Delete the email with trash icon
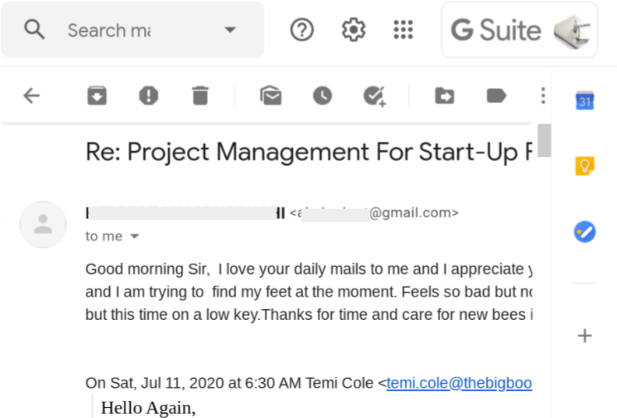This screenshot has width=617, height=418. pyautogui.click(x=200, y=96)
